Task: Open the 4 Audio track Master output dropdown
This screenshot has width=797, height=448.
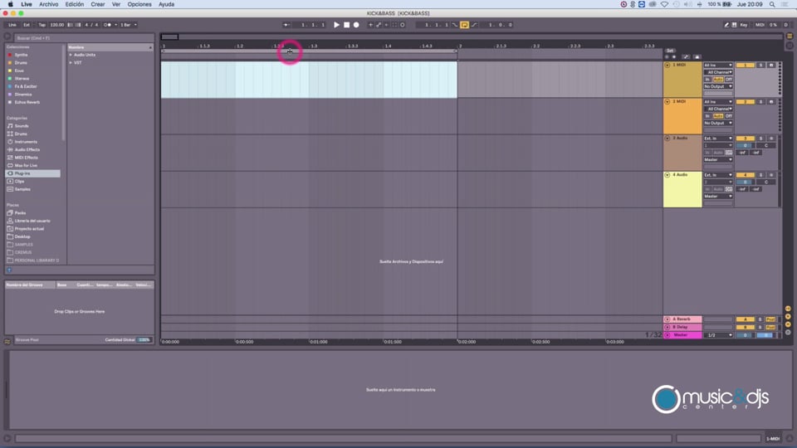Action: (x=717, y=196)
